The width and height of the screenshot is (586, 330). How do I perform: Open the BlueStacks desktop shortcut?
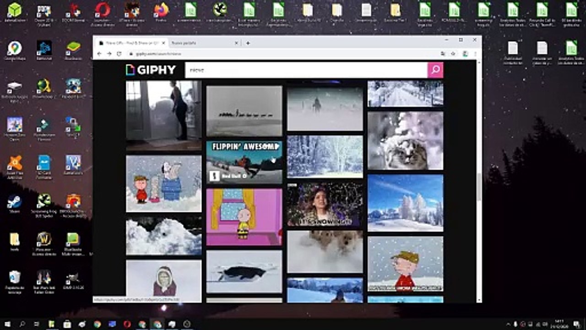[73, 50]
